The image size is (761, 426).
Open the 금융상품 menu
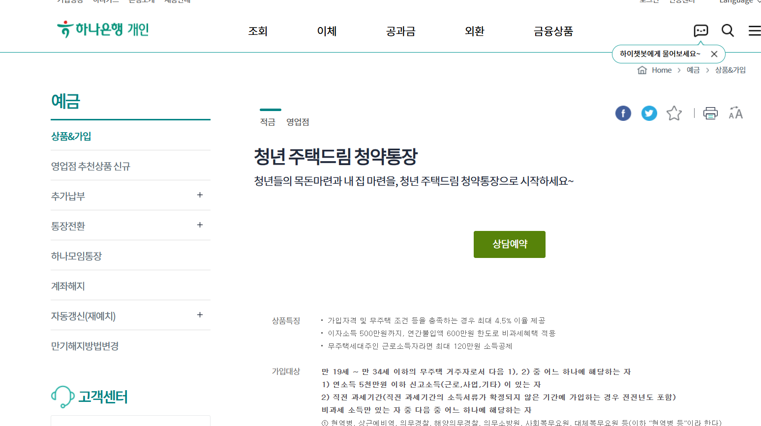pos(553,31)
